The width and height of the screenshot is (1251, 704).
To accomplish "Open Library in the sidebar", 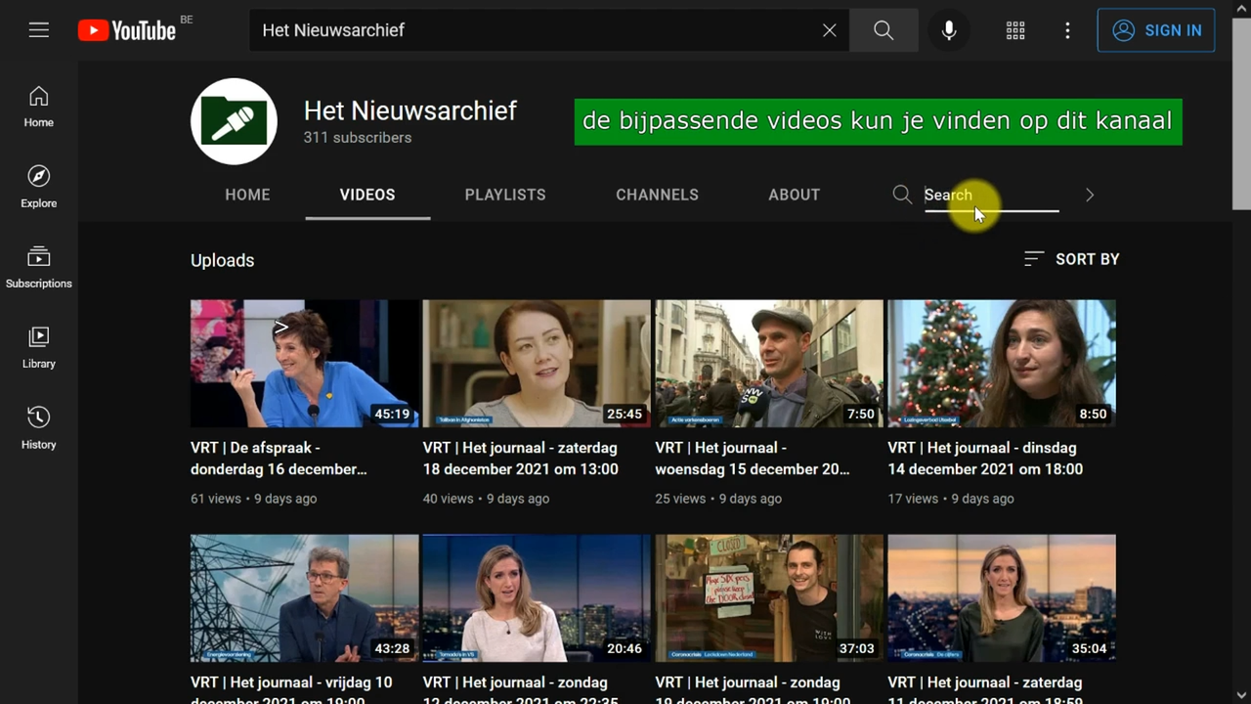I will click(x=39, y=347).
